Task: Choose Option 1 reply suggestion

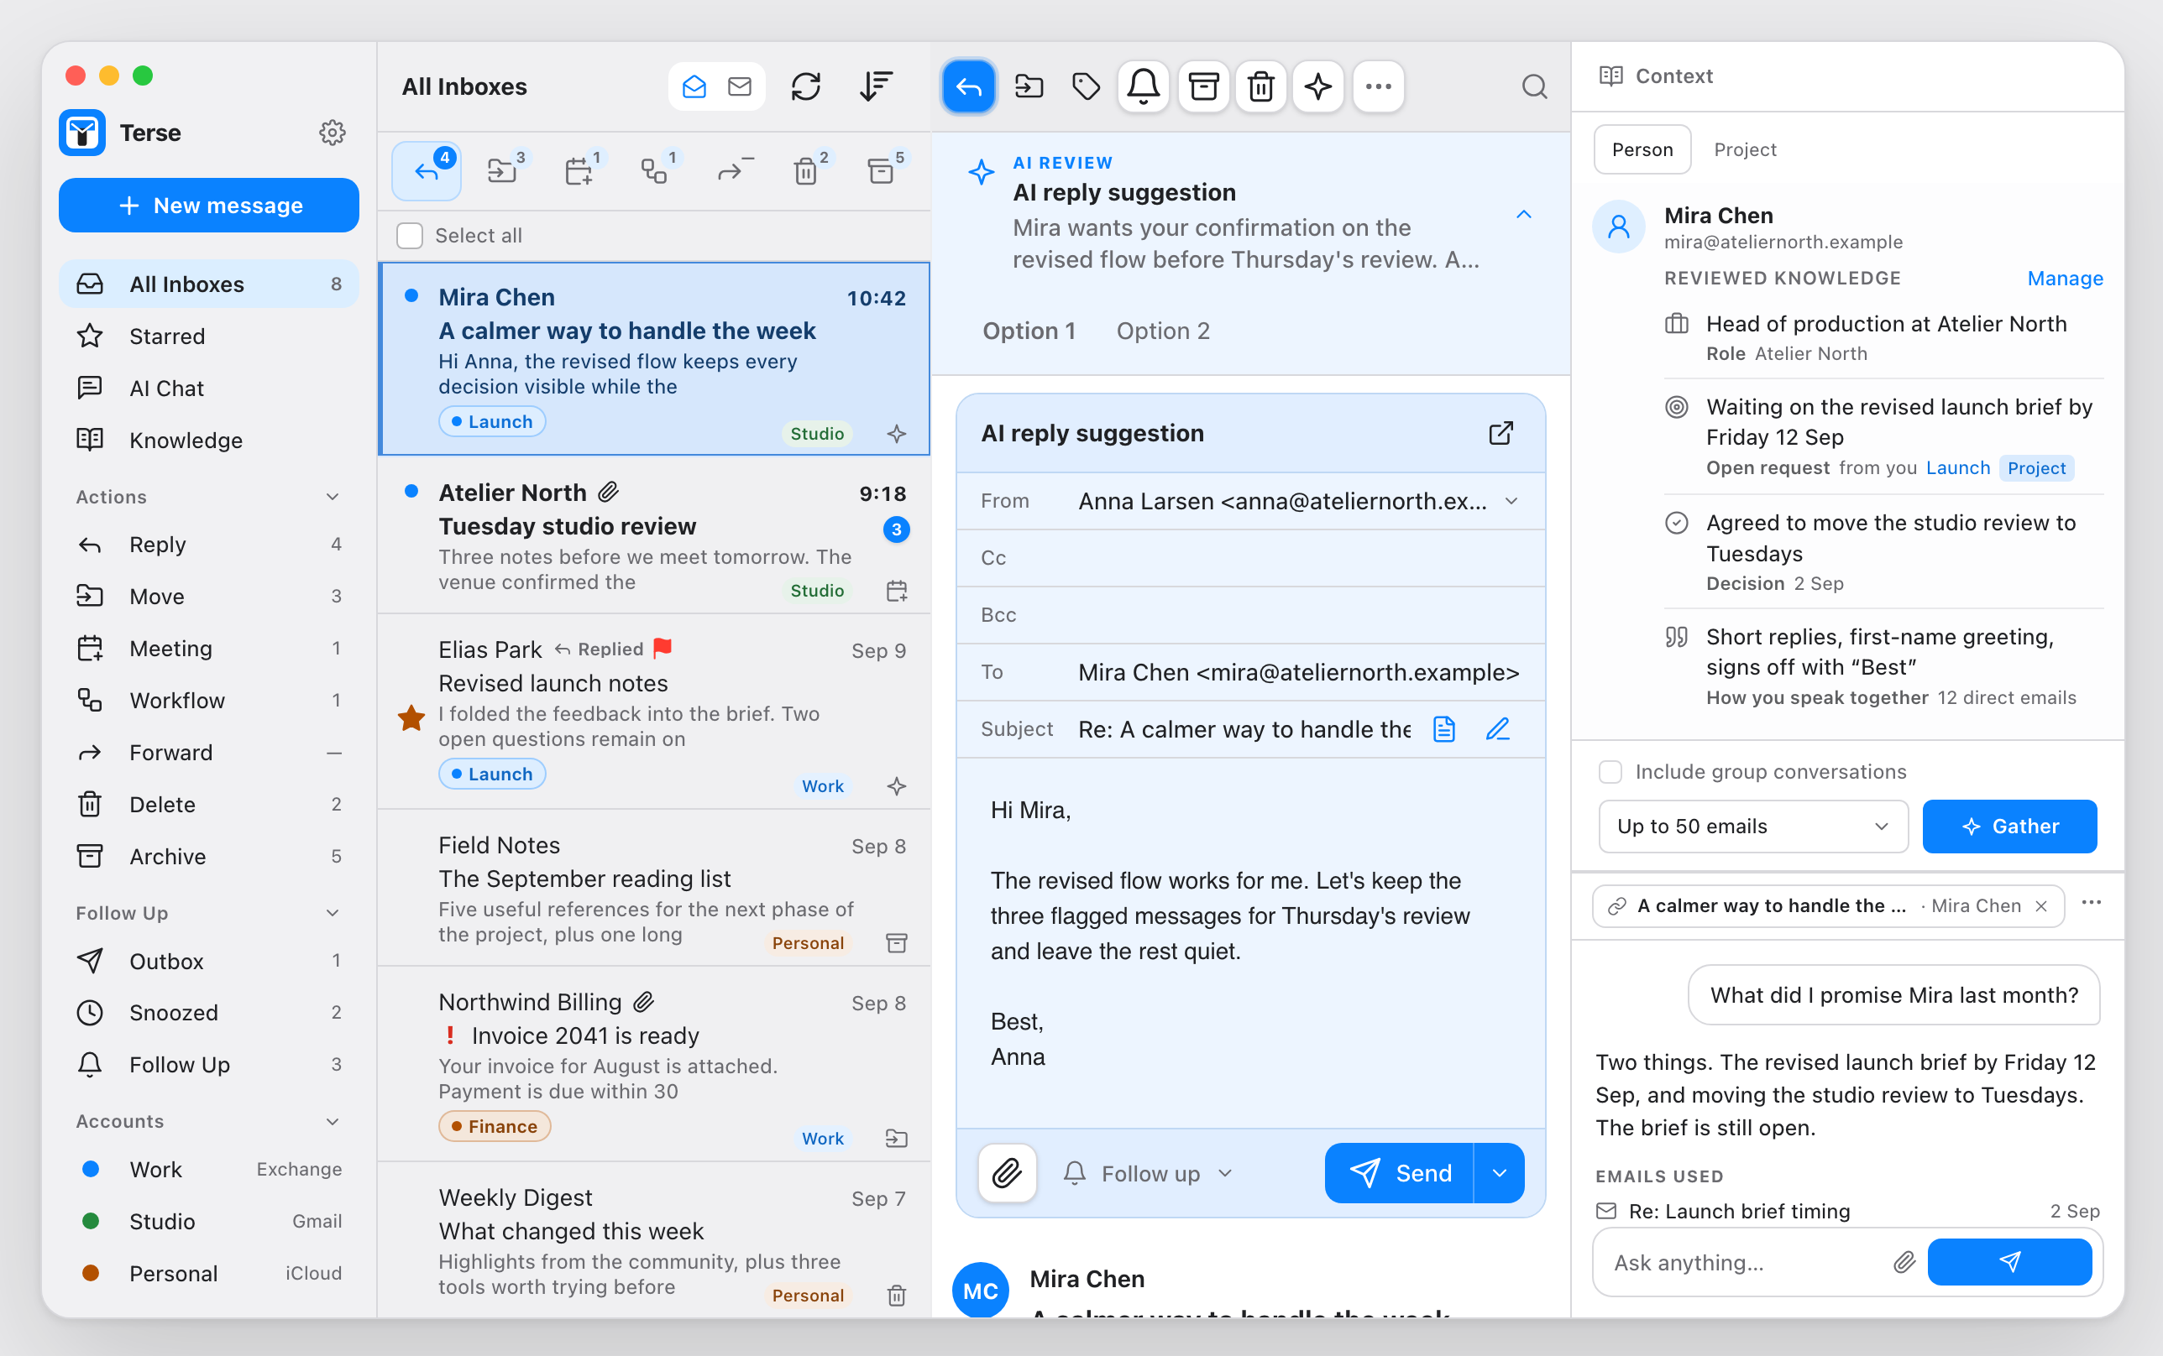Action: [1029, 331]
